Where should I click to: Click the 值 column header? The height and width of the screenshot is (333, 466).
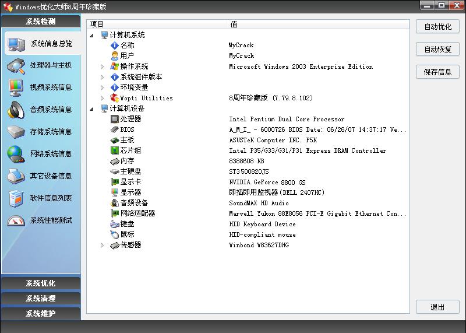[x=318, y=24]
